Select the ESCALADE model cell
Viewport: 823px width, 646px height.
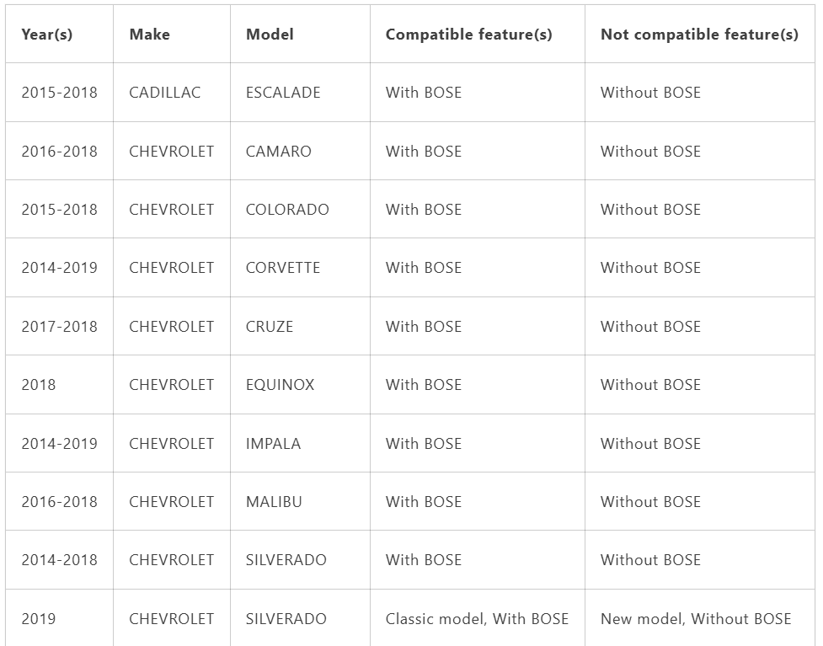click(x=283, y=93)
